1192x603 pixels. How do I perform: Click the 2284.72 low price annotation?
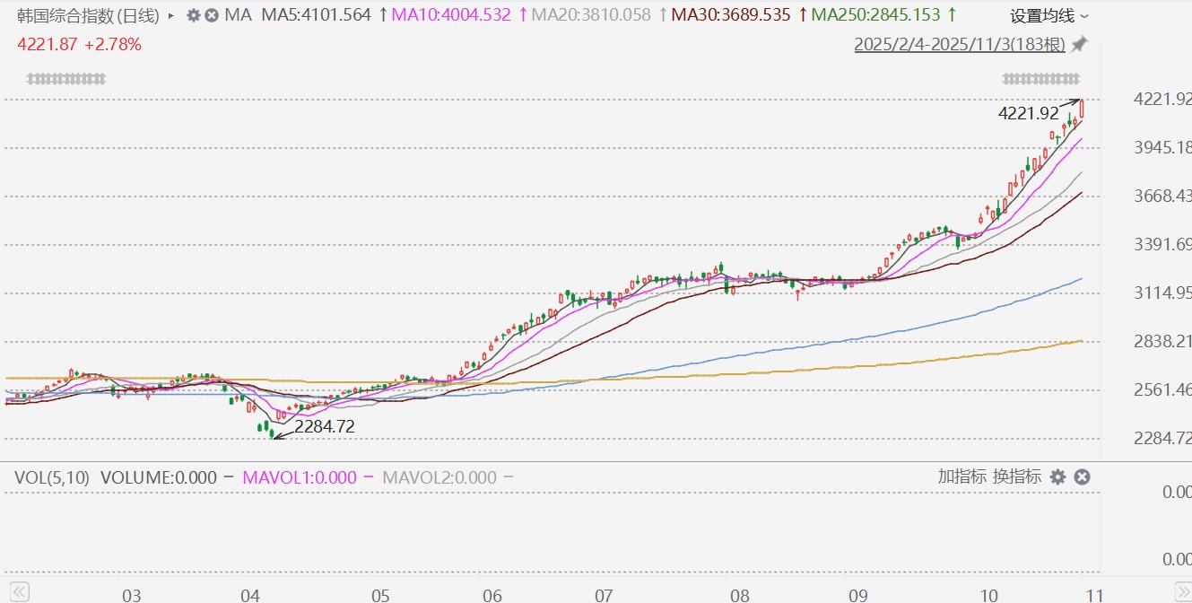(x=324, y=427)
